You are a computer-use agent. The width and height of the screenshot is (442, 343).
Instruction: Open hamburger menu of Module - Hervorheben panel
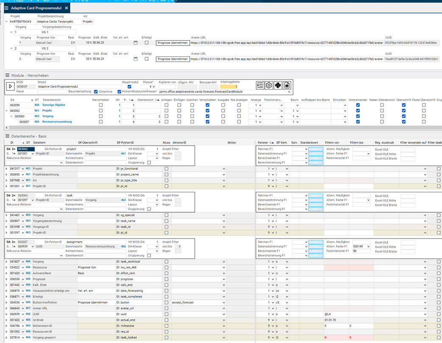(7, 75)
